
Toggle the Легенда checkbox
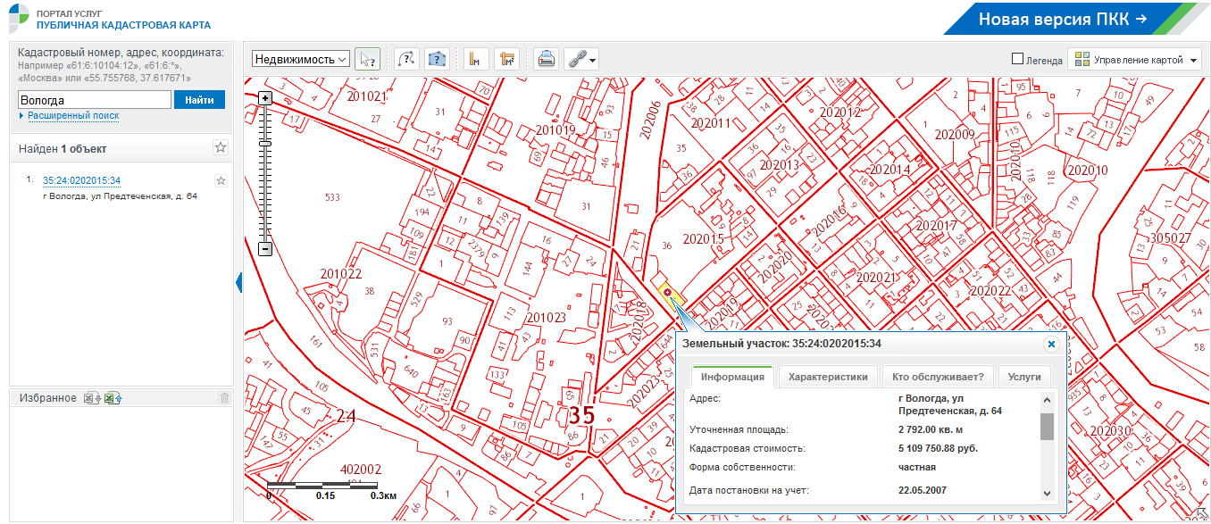[x=1017, y=59]
